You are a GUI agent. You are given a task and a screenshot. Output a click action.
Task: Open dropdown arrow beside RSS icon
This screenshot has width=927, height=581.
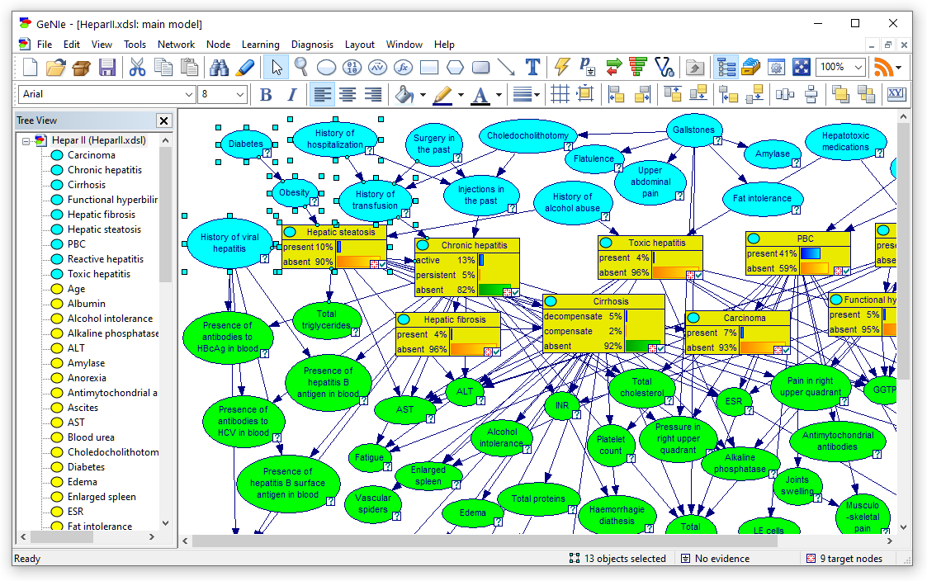pos(899,68)
